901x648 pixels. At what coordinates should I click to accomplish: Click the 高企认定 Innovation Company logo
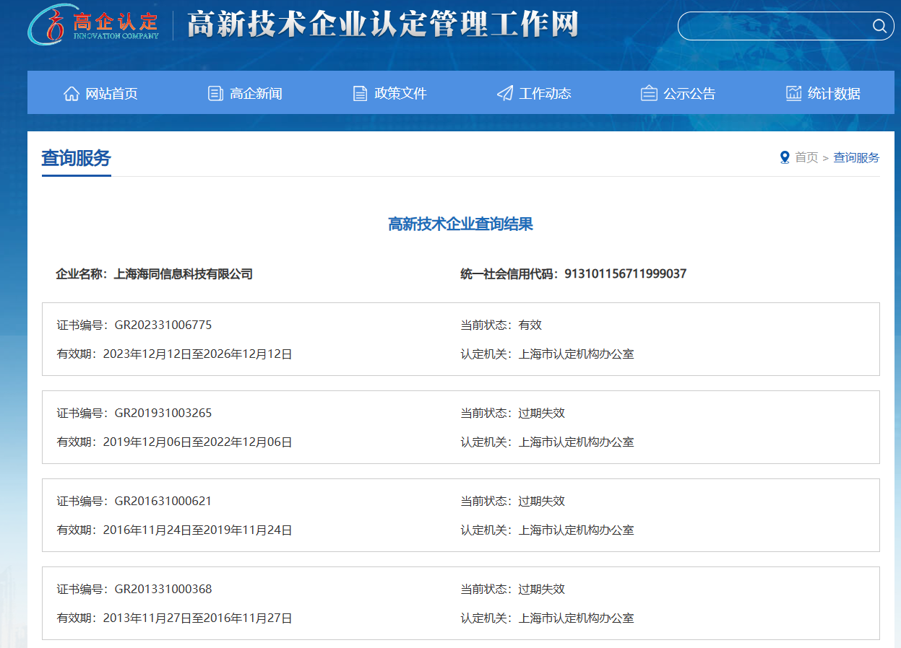(94, 25)
